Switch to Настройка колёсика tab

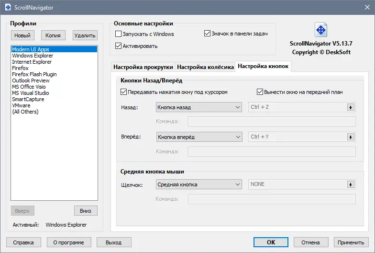point(205,67)
